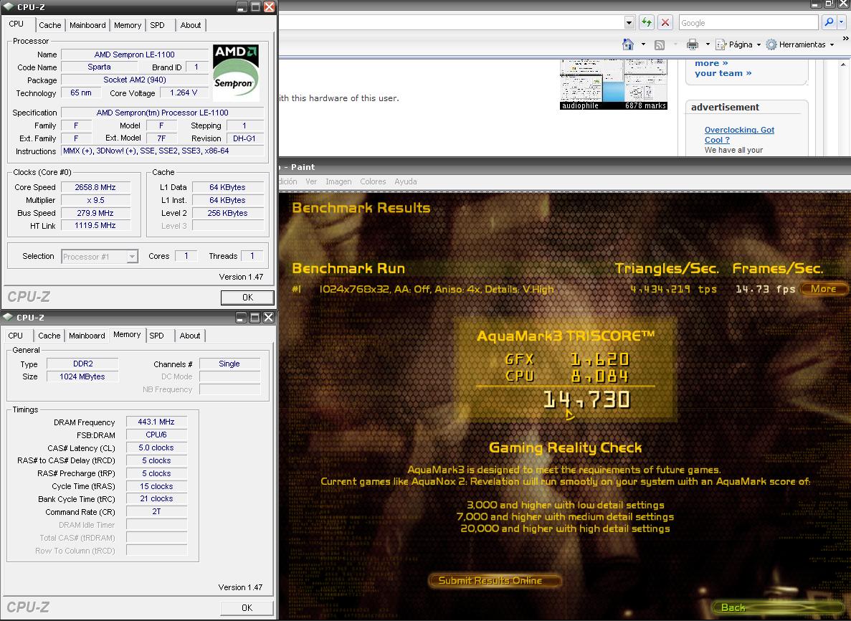Open SPD tab in lower CPU-Z window
This screenshot has height=621, width=851.
157,336
